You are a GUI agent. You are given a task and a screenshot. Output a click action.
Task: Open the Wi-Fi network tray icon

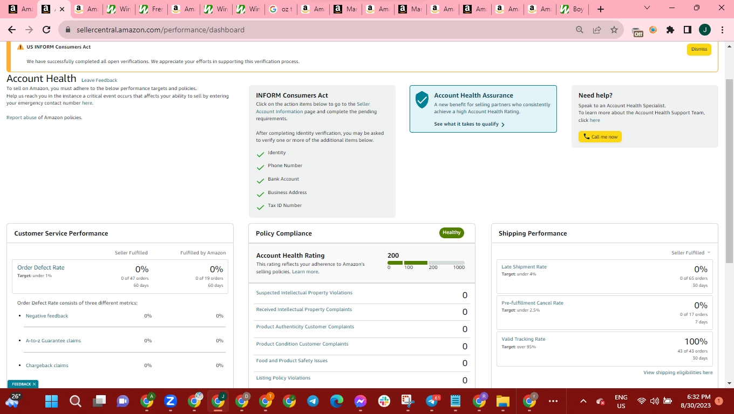click(642, 401)
